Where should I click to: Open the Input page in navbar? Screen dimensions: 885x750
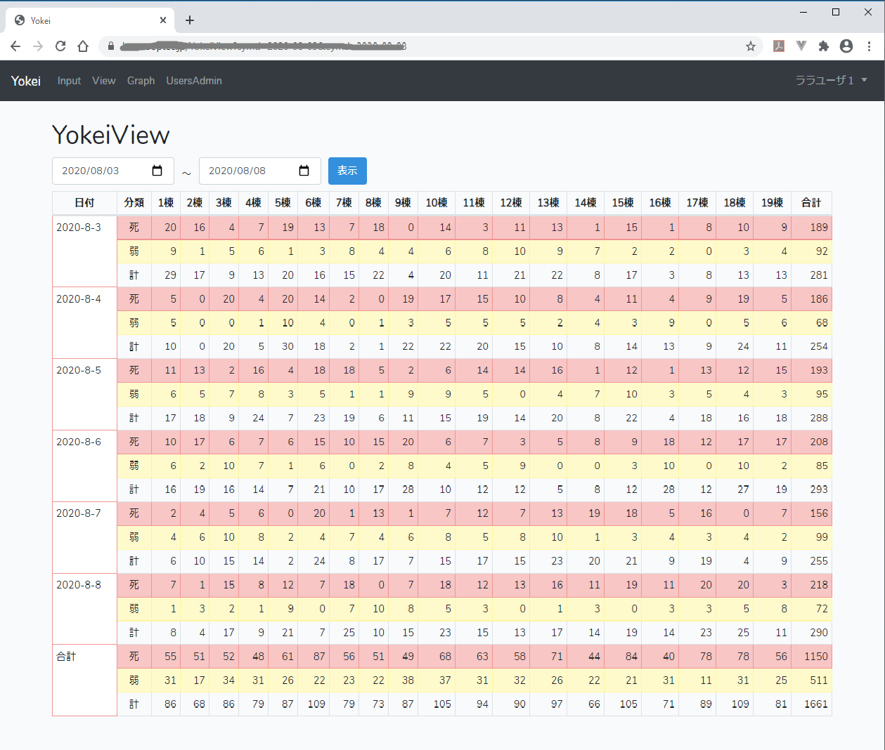coord(69,81)
